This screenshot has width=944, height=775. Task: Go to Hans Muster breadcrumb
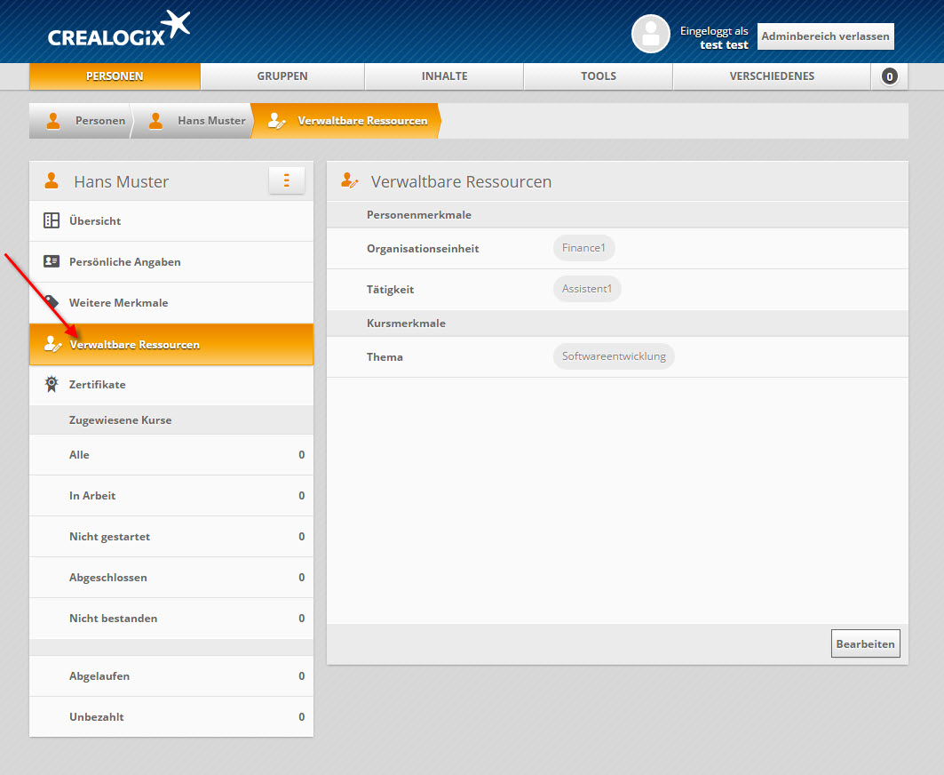tap(210, 121)
